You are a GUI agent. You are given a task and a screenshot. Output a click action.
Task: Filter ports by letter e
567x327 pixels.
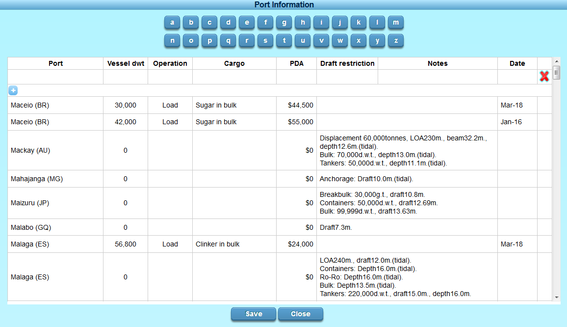pos(247,23)
